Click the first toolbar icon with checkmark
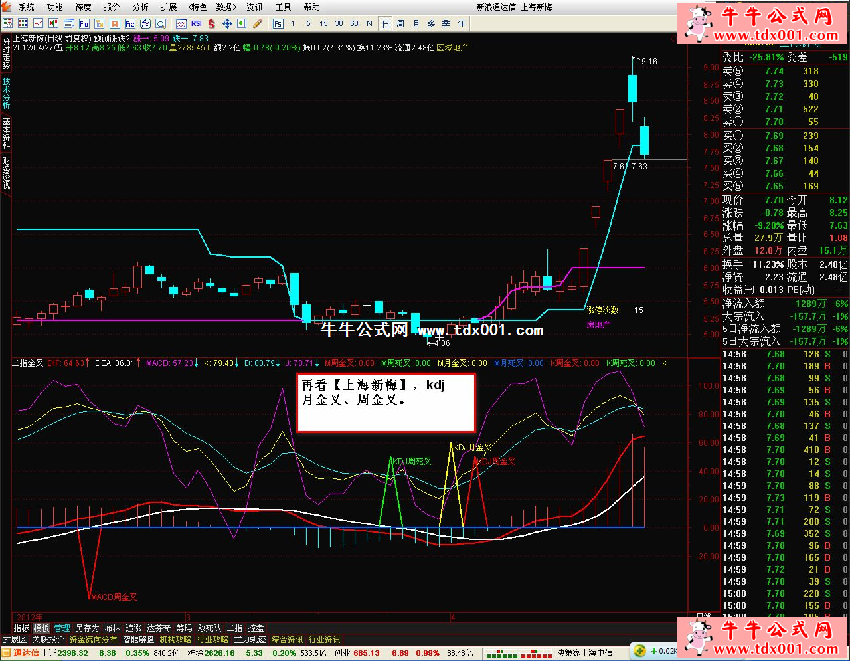 [x=8, y=23]
